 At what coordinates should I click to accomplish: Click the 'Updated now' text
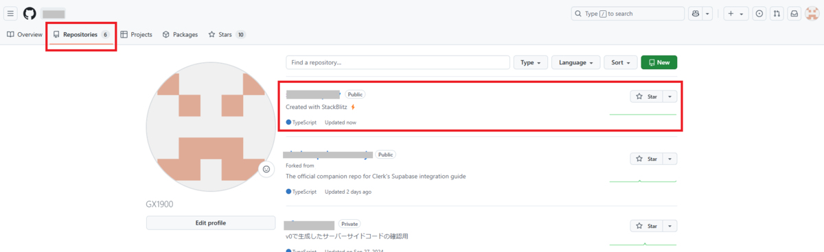pyautogui.click(x=341, y=123)
